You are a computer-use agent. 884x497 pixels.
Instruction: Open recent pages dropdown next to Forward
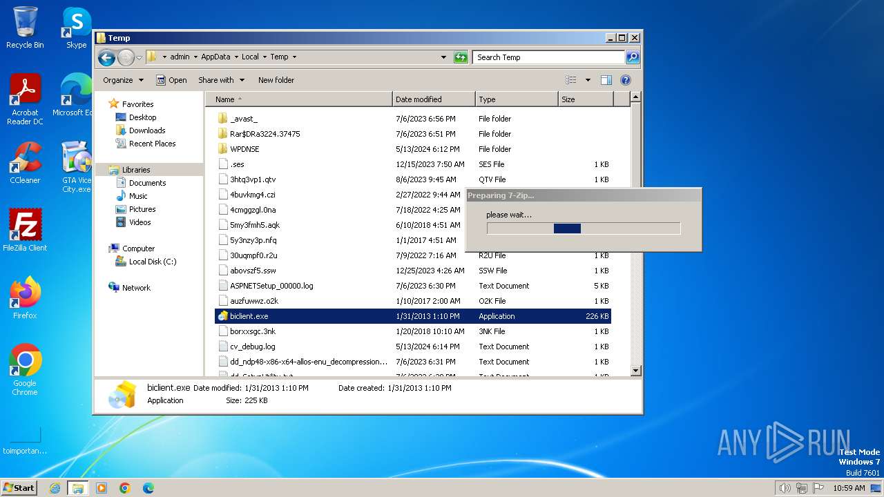140,57
